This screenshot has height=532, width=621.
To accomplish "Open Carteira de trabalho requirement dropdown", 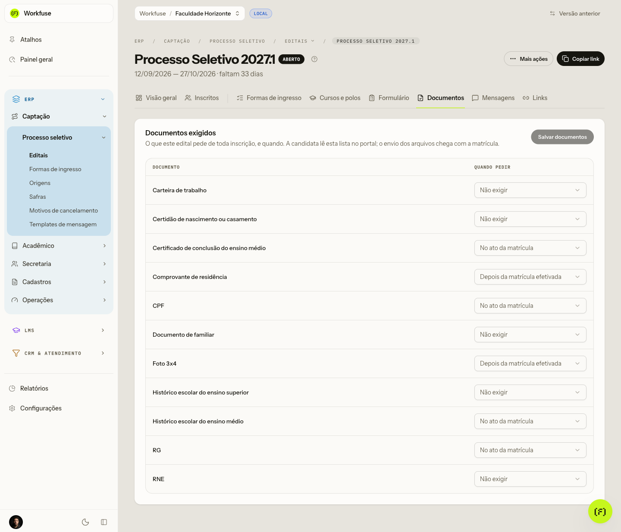I will tap(530, 190).
